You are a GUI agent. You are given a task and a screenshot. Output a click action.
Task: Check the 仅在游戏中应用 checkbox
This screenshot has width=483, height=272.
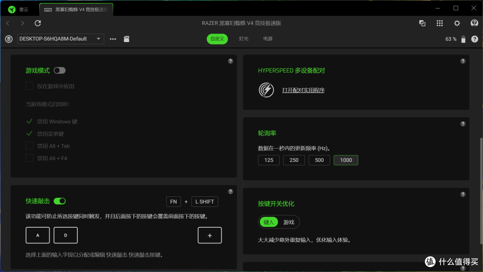(x=29, y=86)
